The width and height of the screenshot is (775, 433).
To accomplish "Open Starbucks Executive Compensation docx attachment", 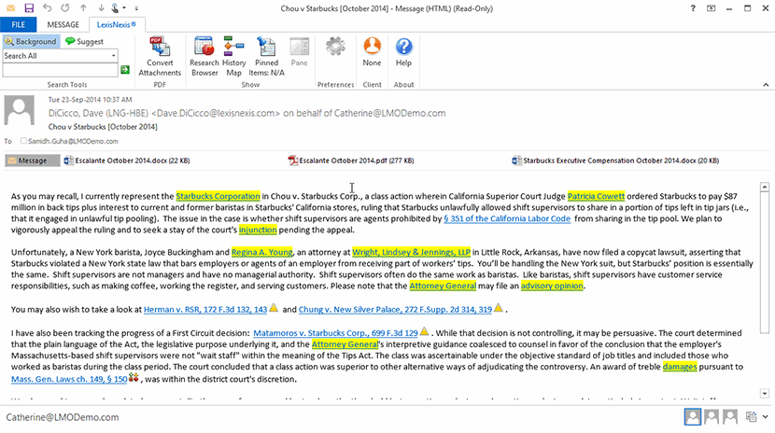I will coord(615,161).
